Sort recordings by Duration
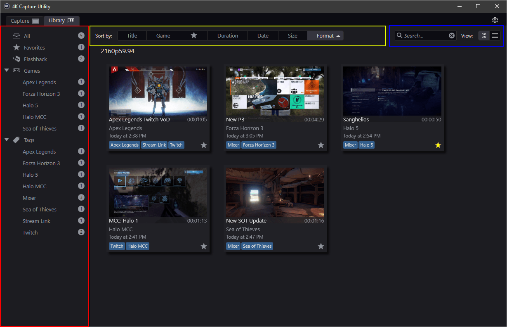This screenshot has width=507, height=327. (228, 36)
